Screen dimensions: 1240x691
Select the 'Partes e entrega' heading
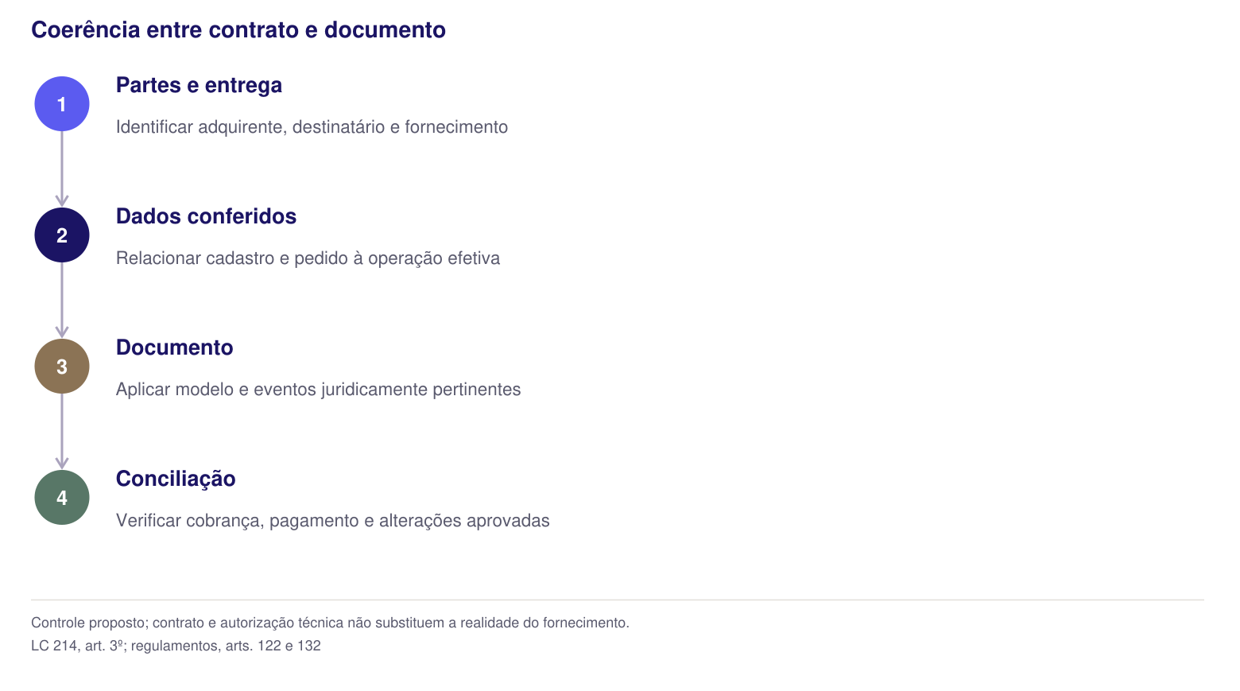pos(199,85)
